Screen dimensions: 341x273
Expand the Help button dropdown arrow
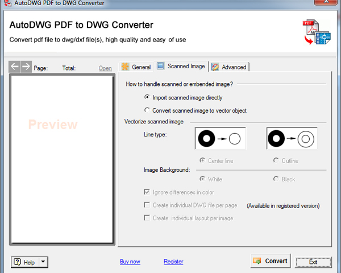coord(43,262)
